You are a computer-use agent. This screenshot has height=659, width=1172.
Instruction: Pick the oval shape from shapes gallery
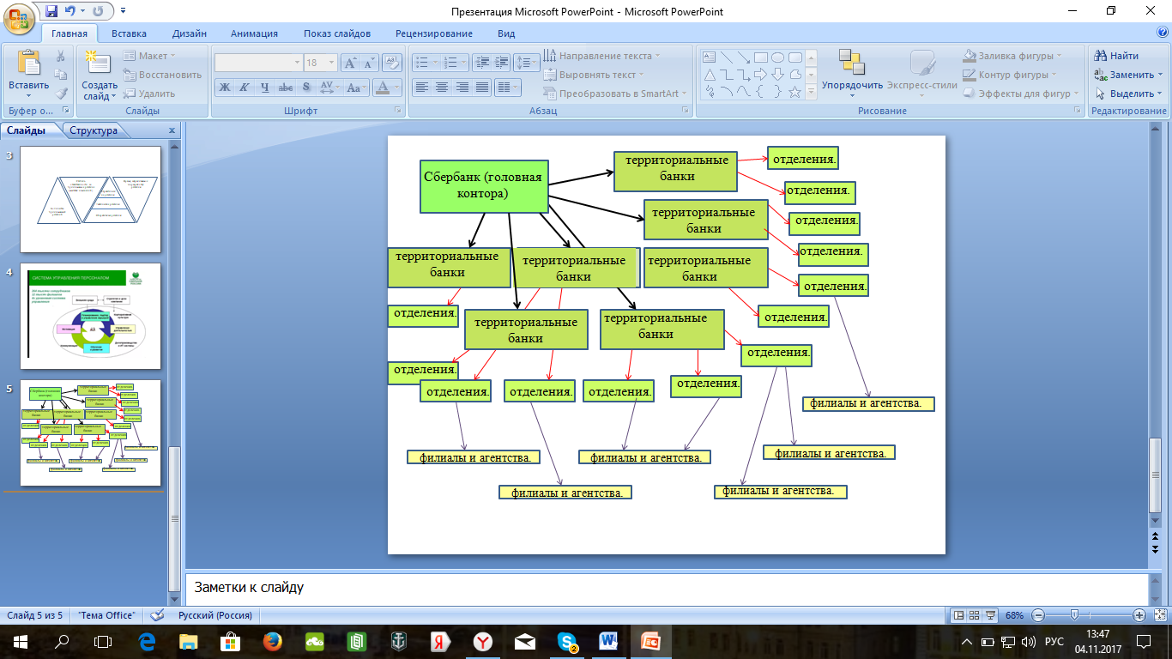pyautogui.click(x=778, y=57)
